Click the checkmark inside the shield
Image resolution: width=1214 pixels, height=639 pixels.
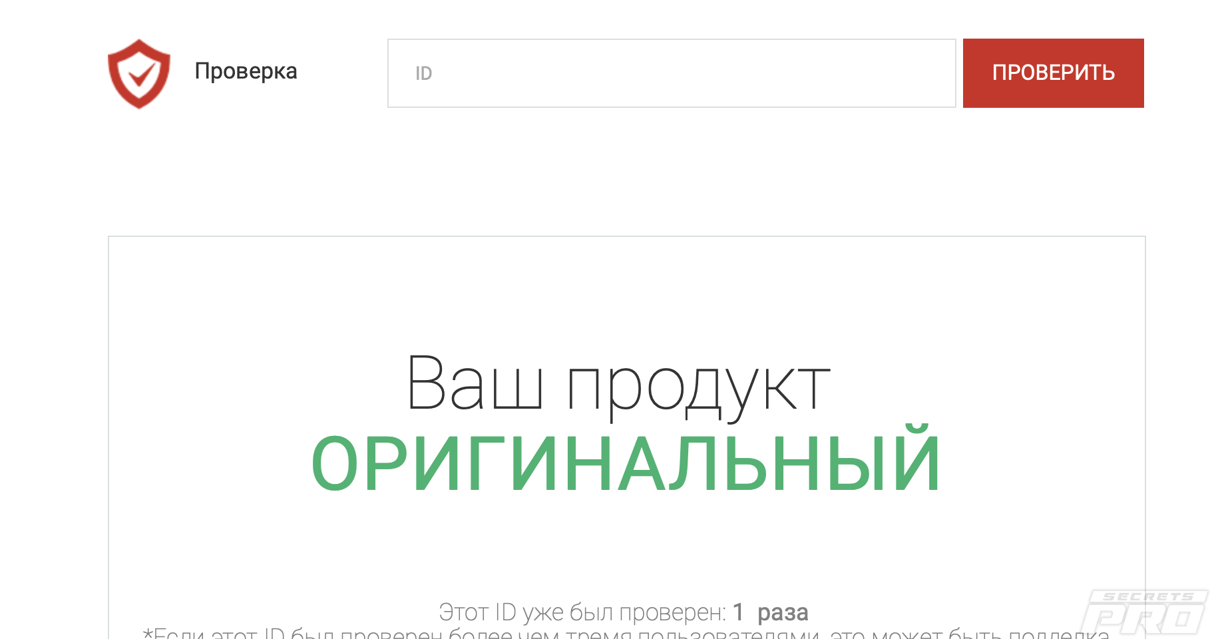coord(140,75)
